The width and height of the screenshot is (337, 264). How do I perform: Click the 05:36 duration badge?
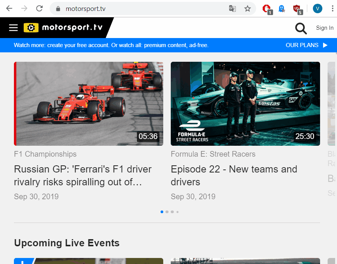(x=148, y=136)
